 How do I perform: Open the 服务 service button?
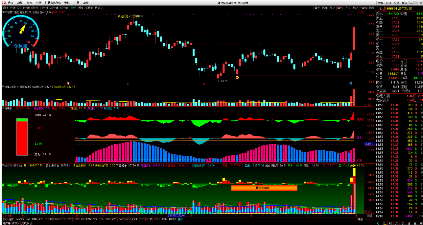[x=405, y=3]
